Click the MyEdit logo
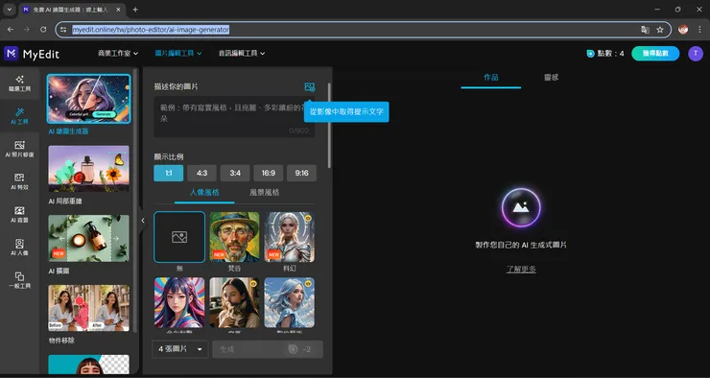The width and height of the screenshot is (710, 378). click(x=32, y=54)
